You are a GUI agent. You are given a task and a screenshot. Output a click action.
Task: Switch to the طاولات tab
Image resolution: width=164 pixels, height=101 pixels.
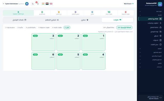point(117,20)
